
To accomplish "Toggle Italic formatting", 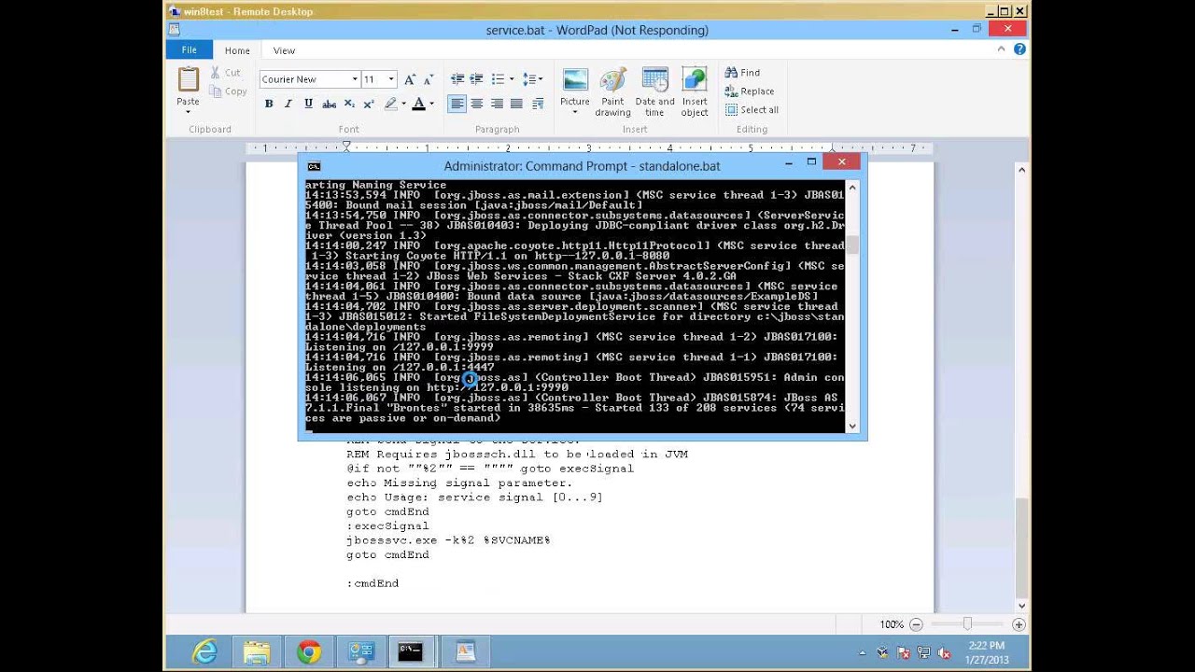I will [x=288, y=104].
